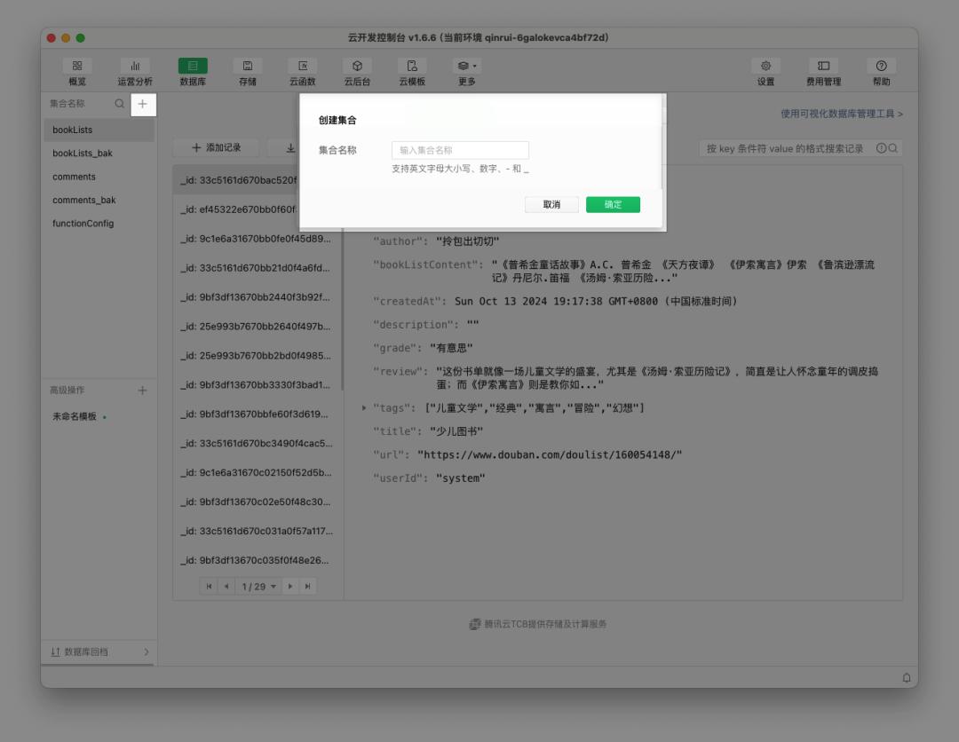Select the comments_bak collection
This screenshot has height=742, width=959.
click(x=99, y=200)
